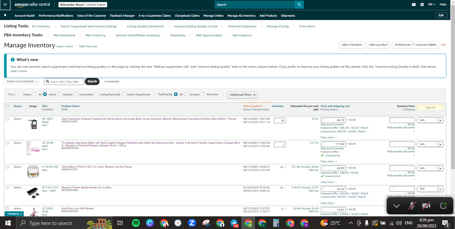Click the search magnifier button in header
The image size is (455, 229).
pyautogui.click(x=299, y=5)
